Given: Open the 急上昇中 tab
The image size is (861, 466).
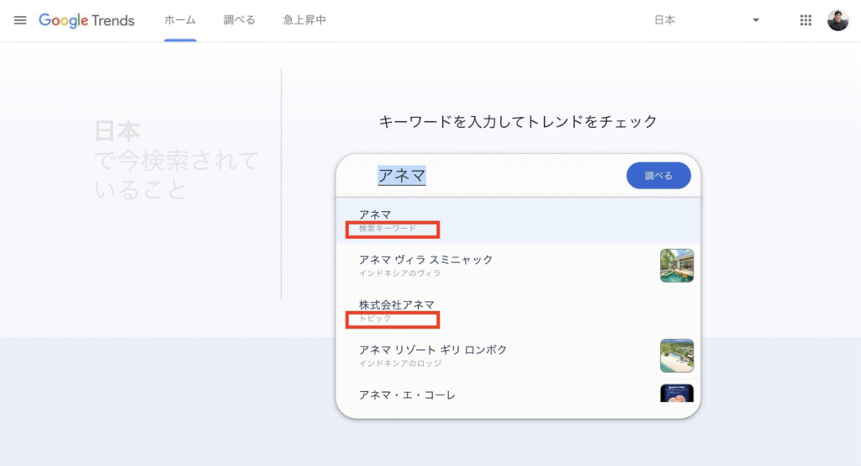Looking at the screenshot, I should point(304,20).
